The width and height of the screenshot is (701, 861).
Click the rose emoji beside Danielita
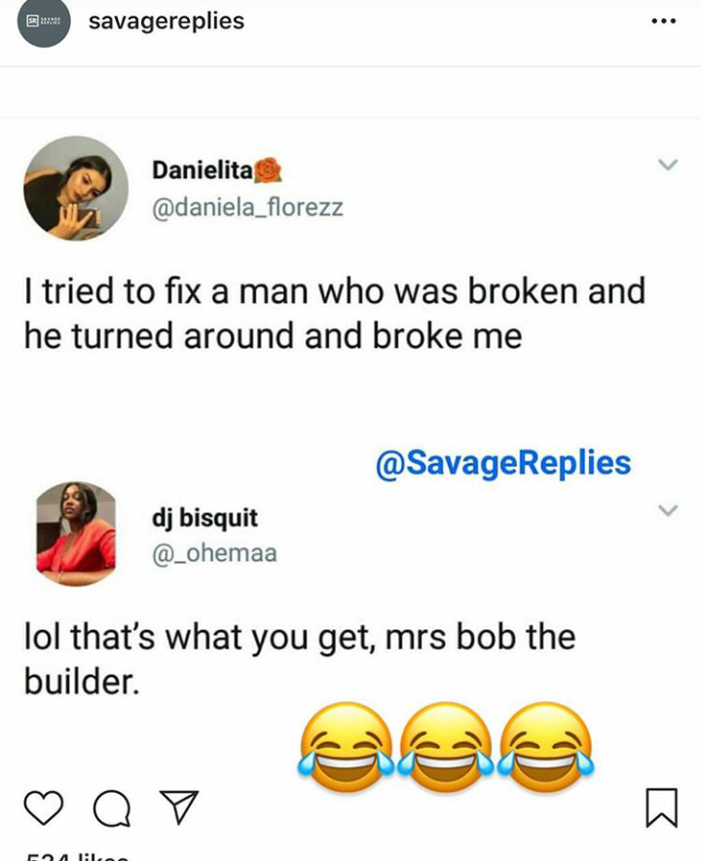coord(268,171)
